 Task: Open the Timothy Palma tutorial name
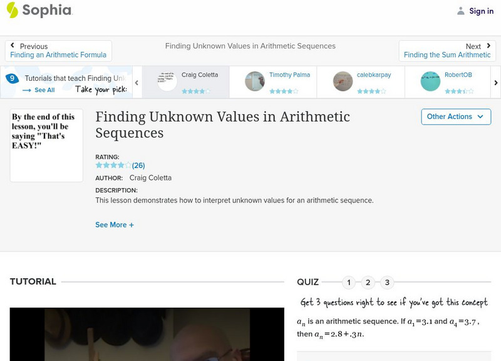click(x=289, y=75)
